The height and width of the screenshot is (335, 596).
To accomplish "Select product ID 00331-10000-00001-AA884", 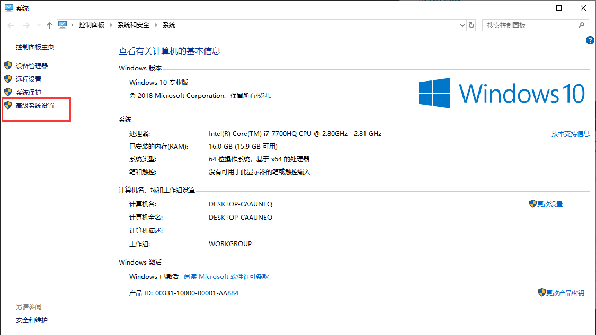I will [197, 293].
